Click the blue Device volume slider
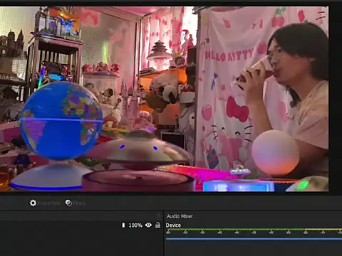Screen dimensions: 342x256 254,239
